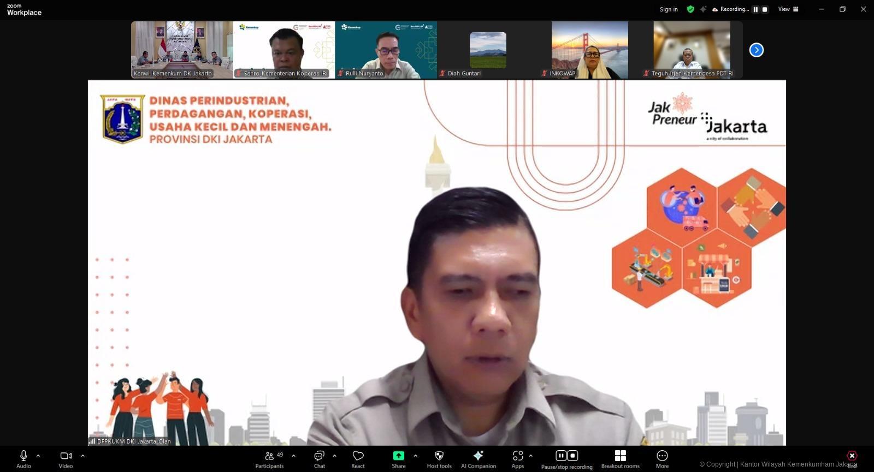Select INKOWAPI participant thumbnail
This screenshot has width=874, height=472.
(590, 50)
